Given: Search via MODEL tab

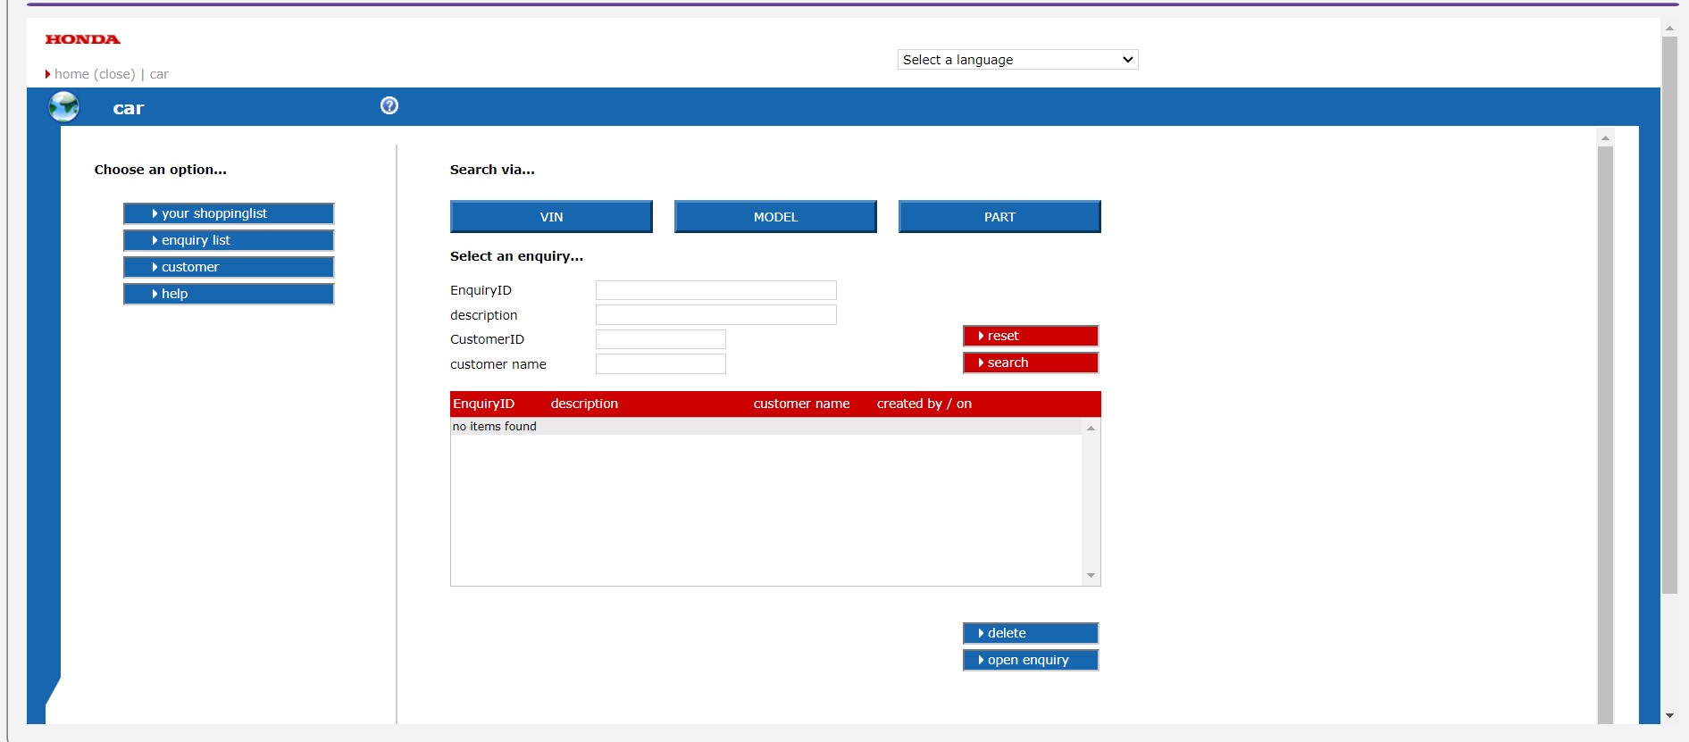Looking at the screenshot, I should pyautogui.click(x=775, y=217).
